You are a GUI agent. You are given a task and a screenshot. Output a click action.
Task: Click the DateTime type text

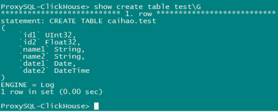tap(72, 71)
